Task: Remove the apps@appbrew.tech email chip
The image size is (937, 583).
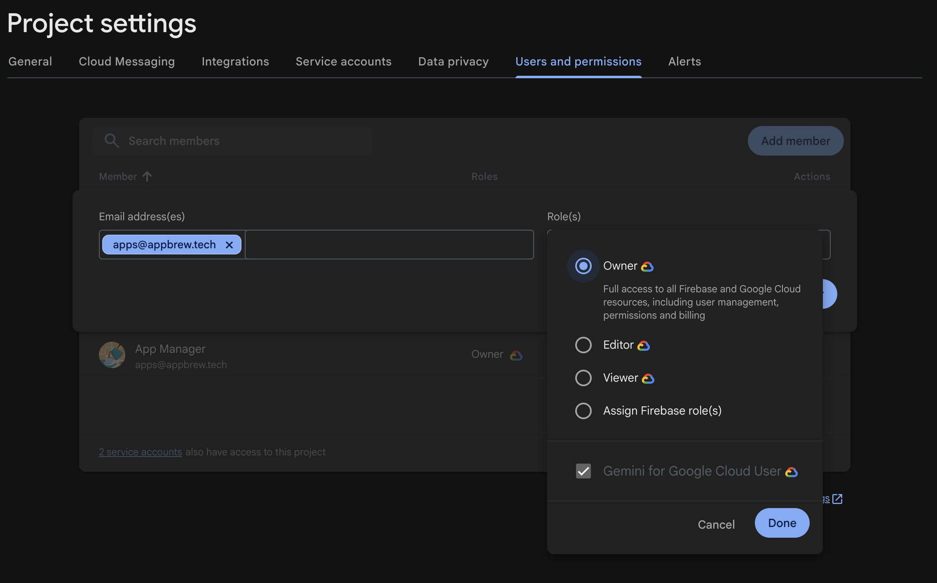Action: (230, 245)
